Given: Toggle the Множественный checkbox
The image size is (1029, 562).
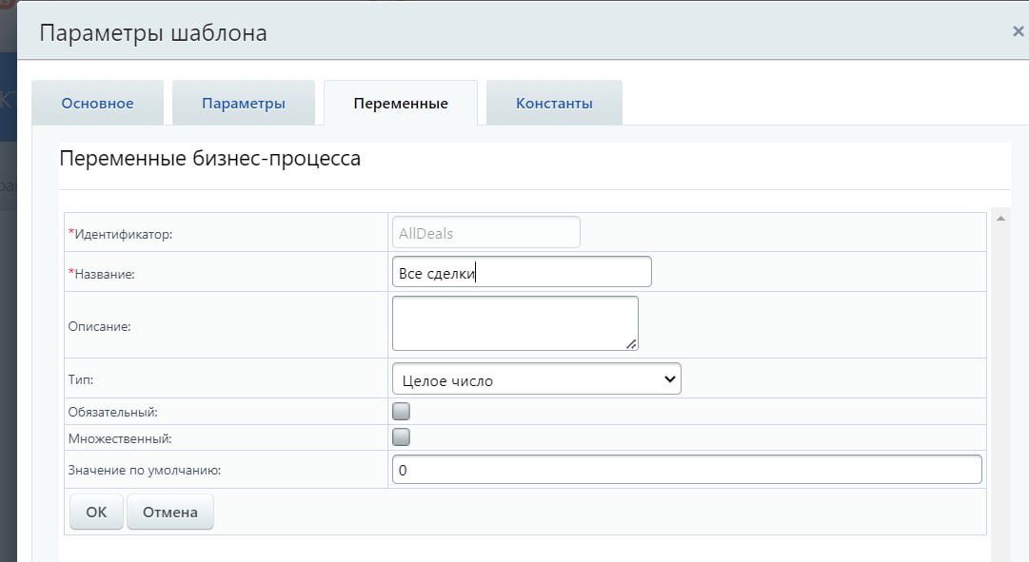Looking at the screenshot, I should 402,437.
